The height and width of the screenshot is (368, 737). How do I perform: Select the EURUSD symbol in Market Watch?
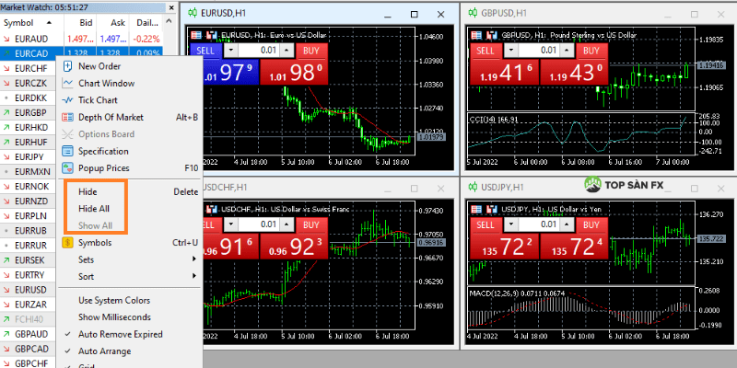29,290
